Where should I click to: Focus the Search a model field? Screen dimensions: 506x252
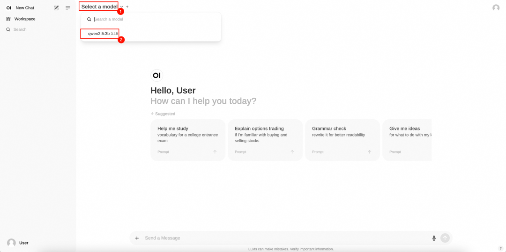156,19
